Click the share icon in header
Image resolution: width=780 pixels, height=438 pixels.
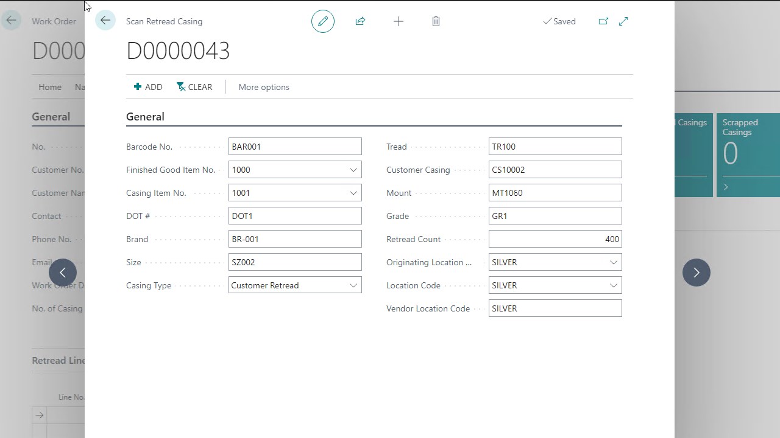(x=360, y=21)
